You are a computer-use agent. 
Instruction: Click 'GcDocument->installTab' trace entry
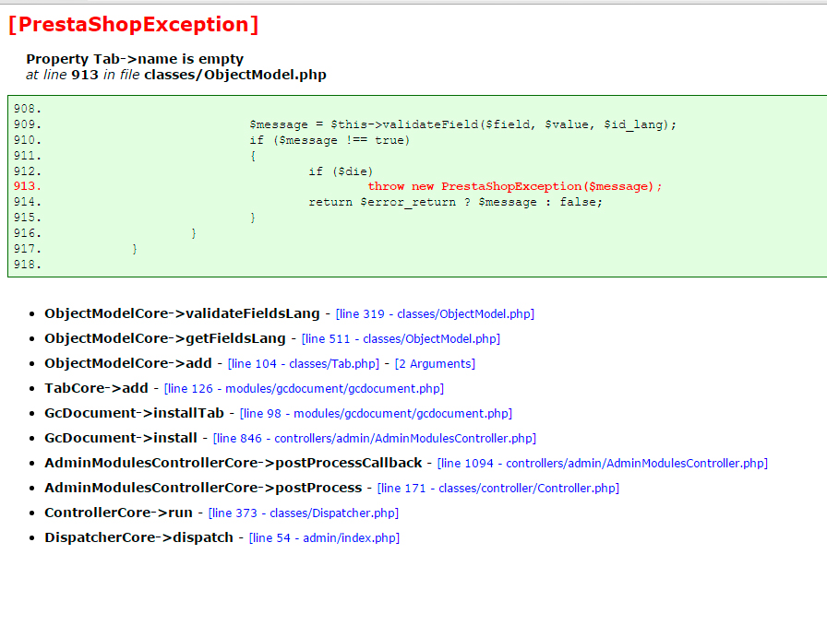point(135,413)
